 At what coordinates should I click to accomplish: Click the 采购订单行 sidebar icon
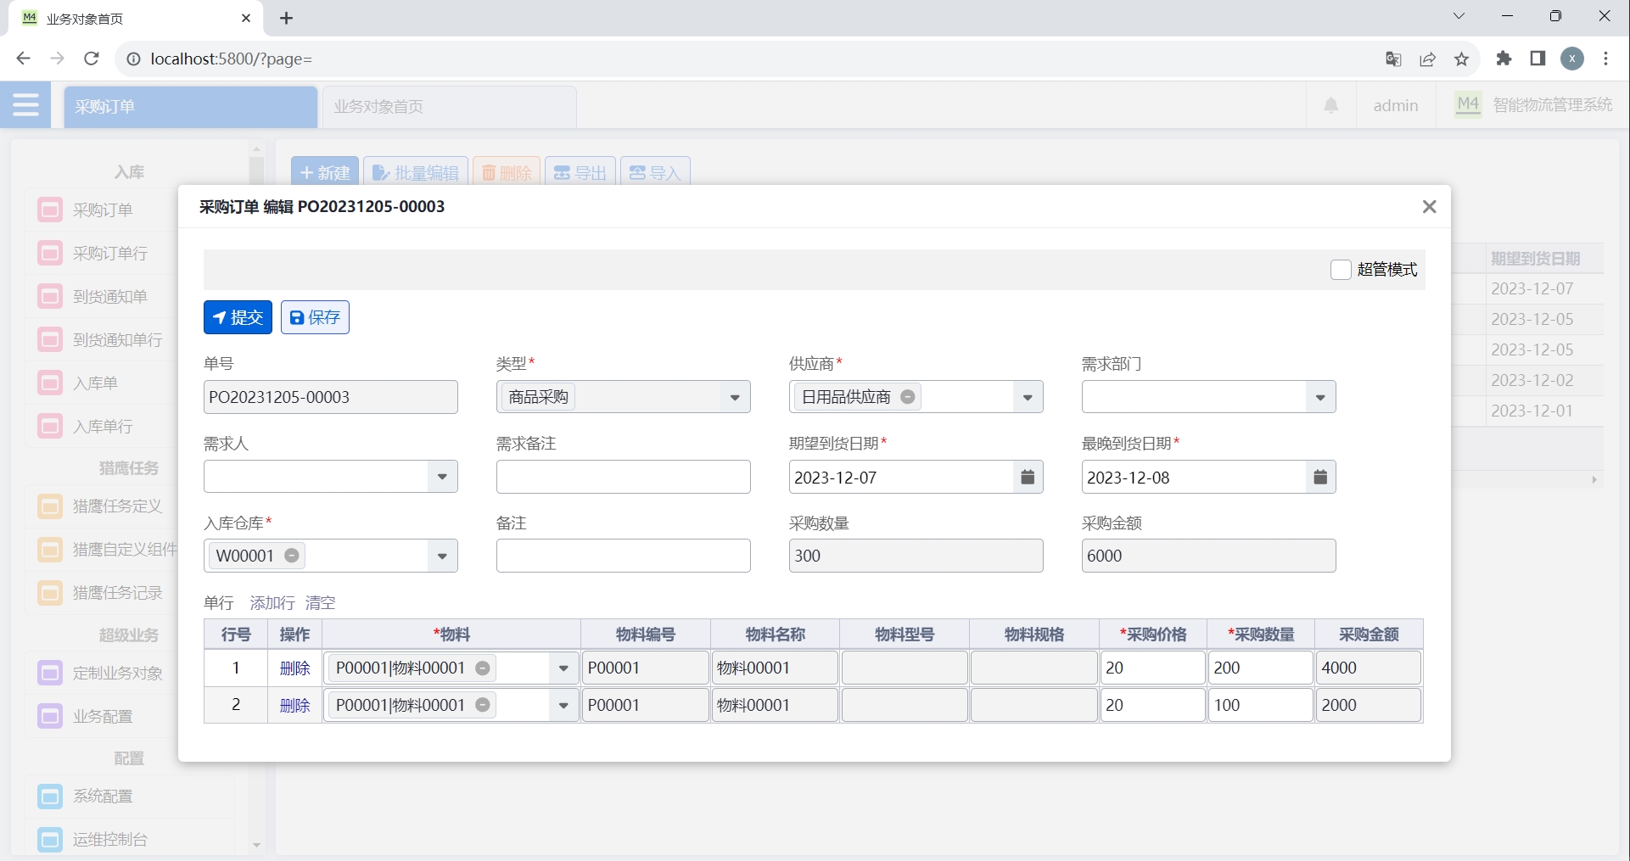pos(50,253)
